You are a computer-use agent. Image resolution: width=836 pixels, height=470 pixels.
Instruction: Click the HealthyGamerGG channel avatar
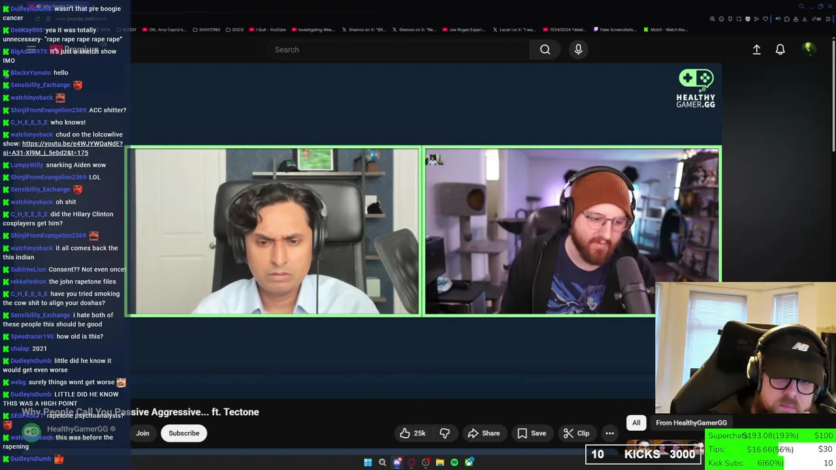click(31, 431)
